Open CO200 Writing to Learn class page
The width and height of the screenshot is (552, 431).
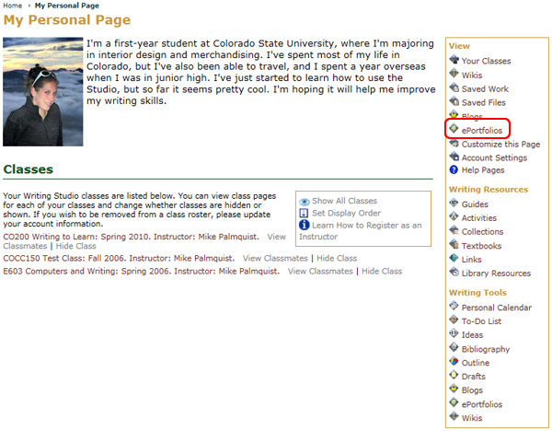(x=131, y=237)
